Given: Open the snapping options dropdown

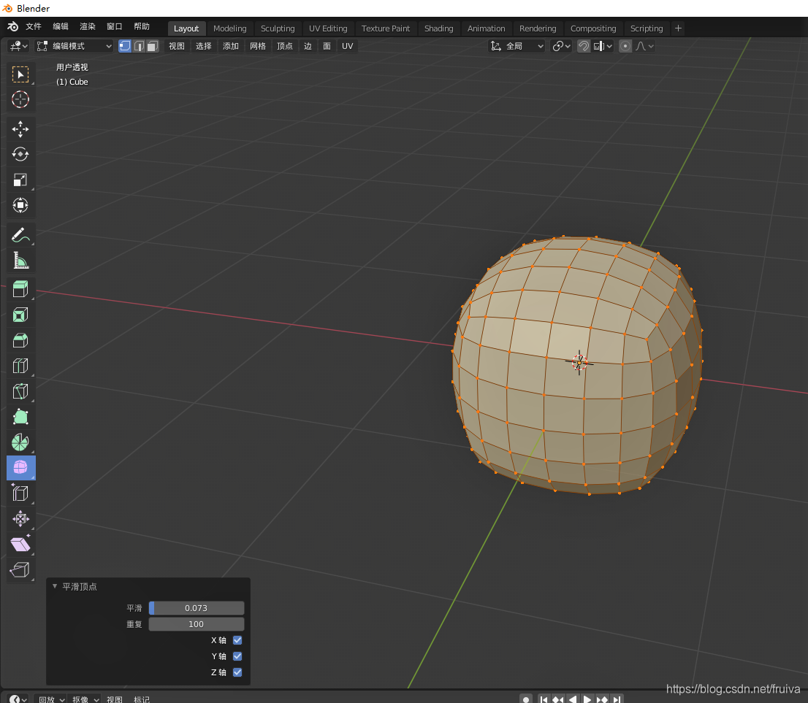Looking at the screenshot, I should point(603,46).
